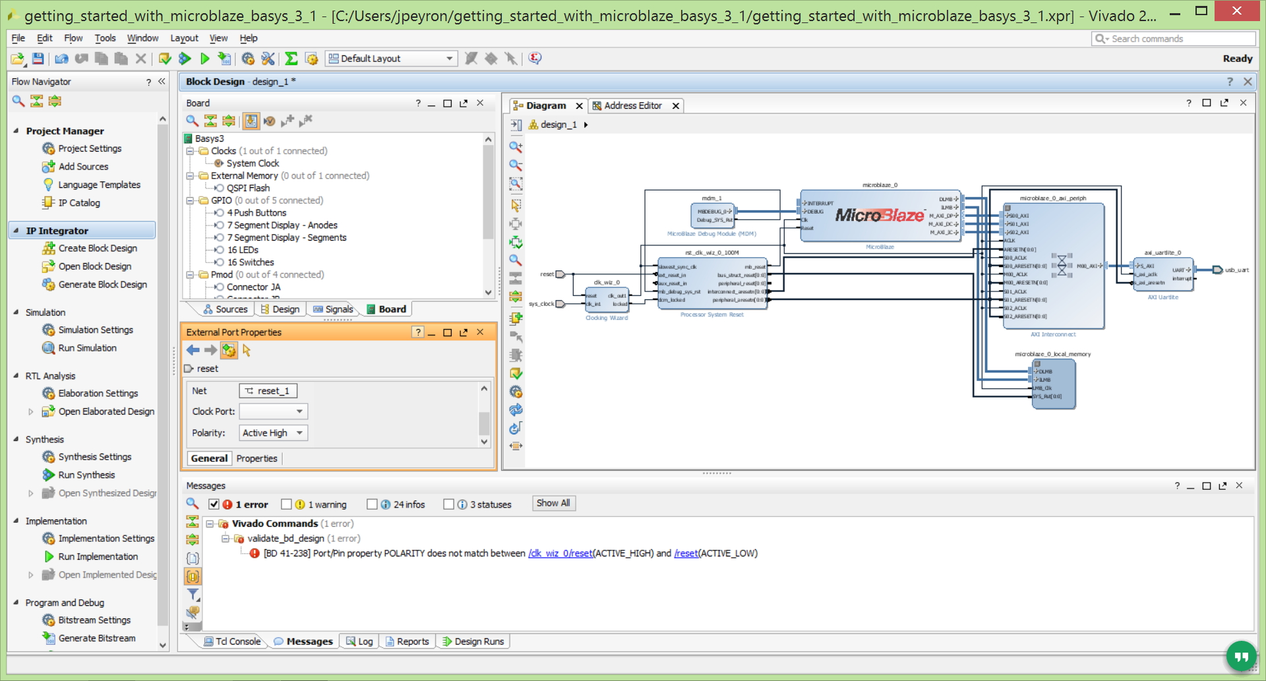Image resolution: width=1266 pixels, height=681 pixels.
Task: Click the project settings gear toolbar icon
Action: click(x=248, y=59)
